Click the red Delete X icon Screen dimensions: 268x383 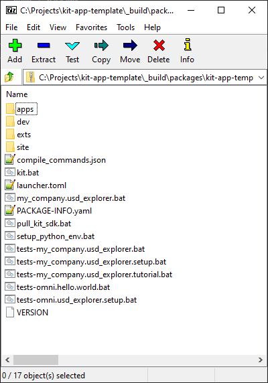159,46
